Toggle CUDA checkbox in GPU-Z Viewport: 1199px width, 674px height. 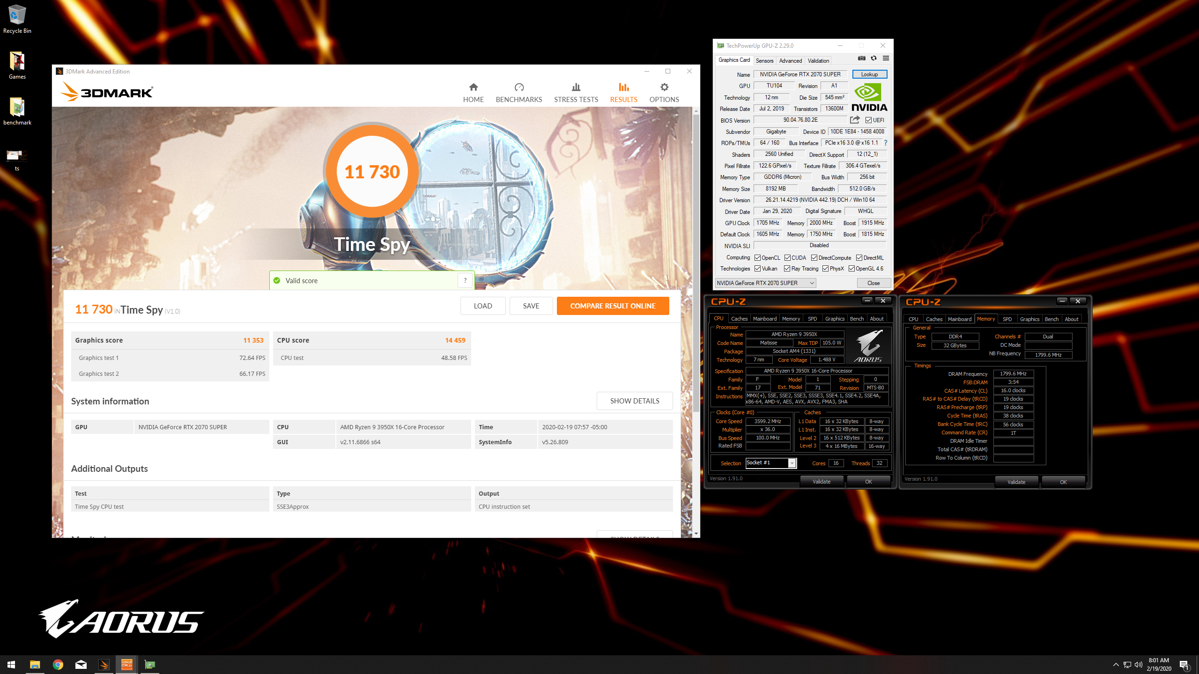click(x=788, y=258)
